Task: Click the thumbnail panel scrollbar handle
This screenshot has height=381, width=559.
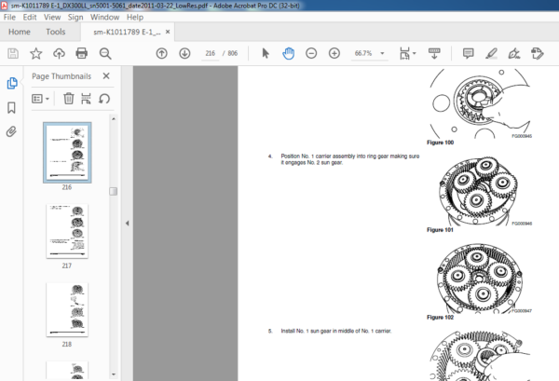Action: tap(114, 191)
